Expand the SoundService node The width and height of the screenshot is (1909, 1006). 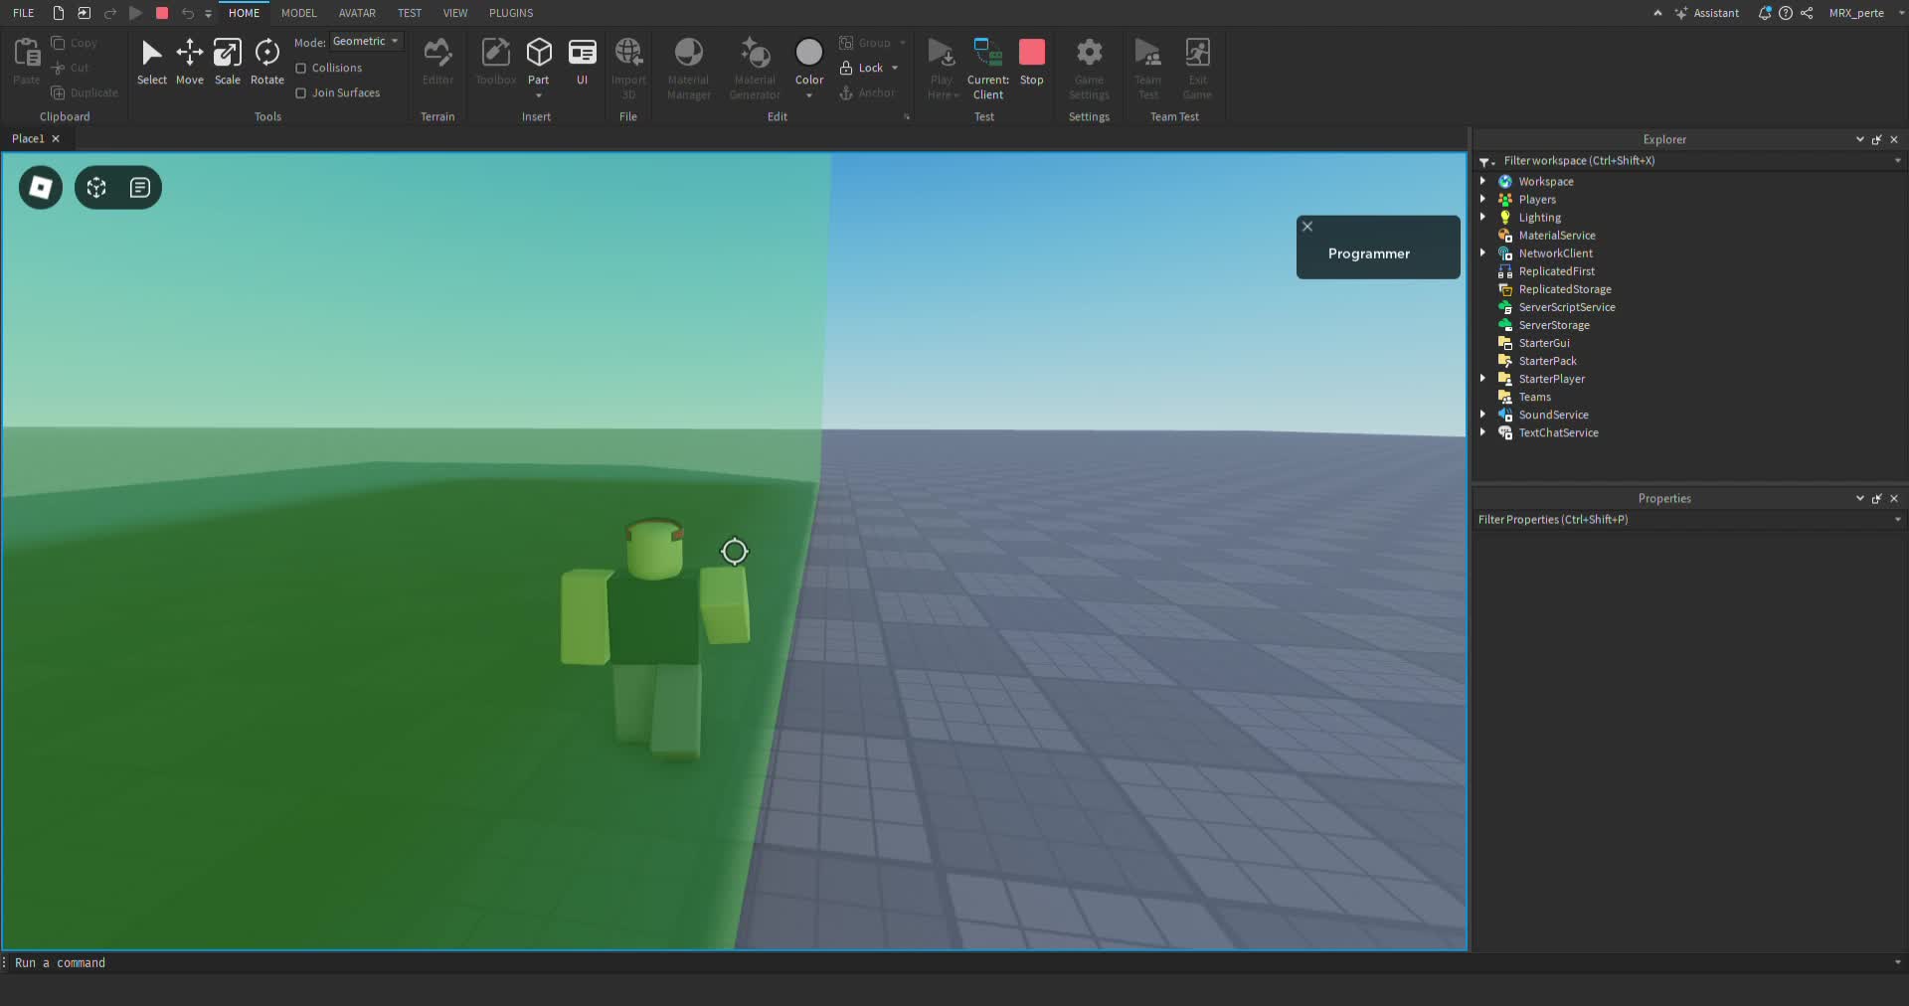(1482, 415)
